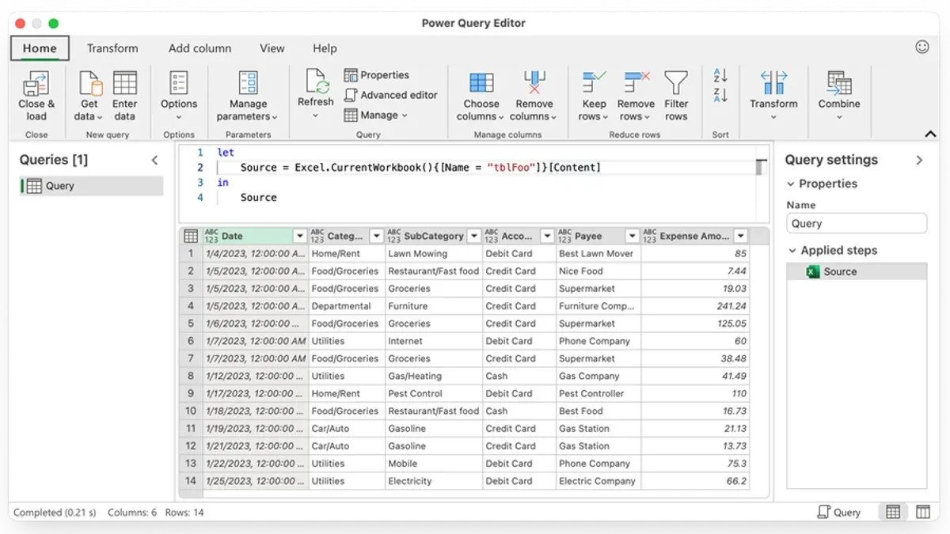950x534 pixels.
Task: Collapse the Queries pane
Action: [x=154, y=160]
